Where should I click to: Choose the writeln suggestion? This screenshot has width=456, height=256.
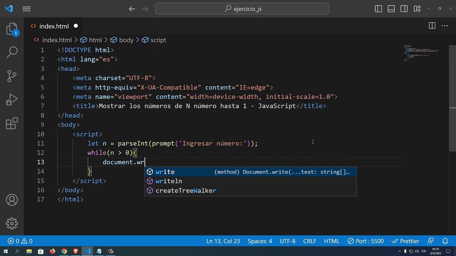(250, 181)
